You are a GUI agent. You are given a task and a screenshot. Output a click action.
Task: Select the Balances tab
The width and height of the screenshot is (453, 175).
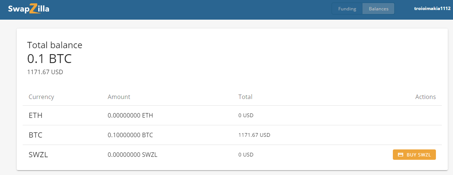(378, 9)
